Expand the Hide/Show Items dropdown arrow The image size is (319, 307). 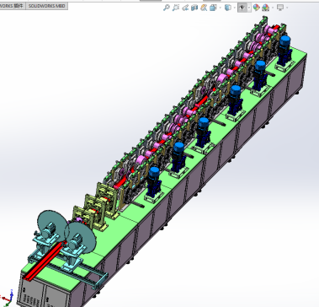[249, 8]
